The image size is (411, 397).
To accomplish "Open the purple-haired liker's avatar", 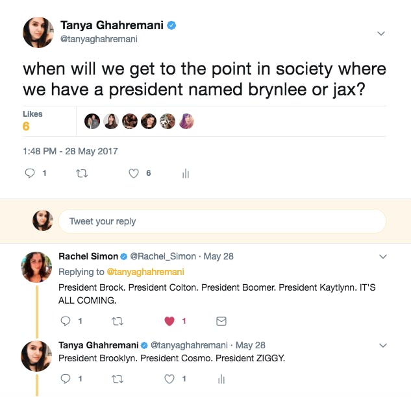I will pyautogui.click(x=186, y=121).
